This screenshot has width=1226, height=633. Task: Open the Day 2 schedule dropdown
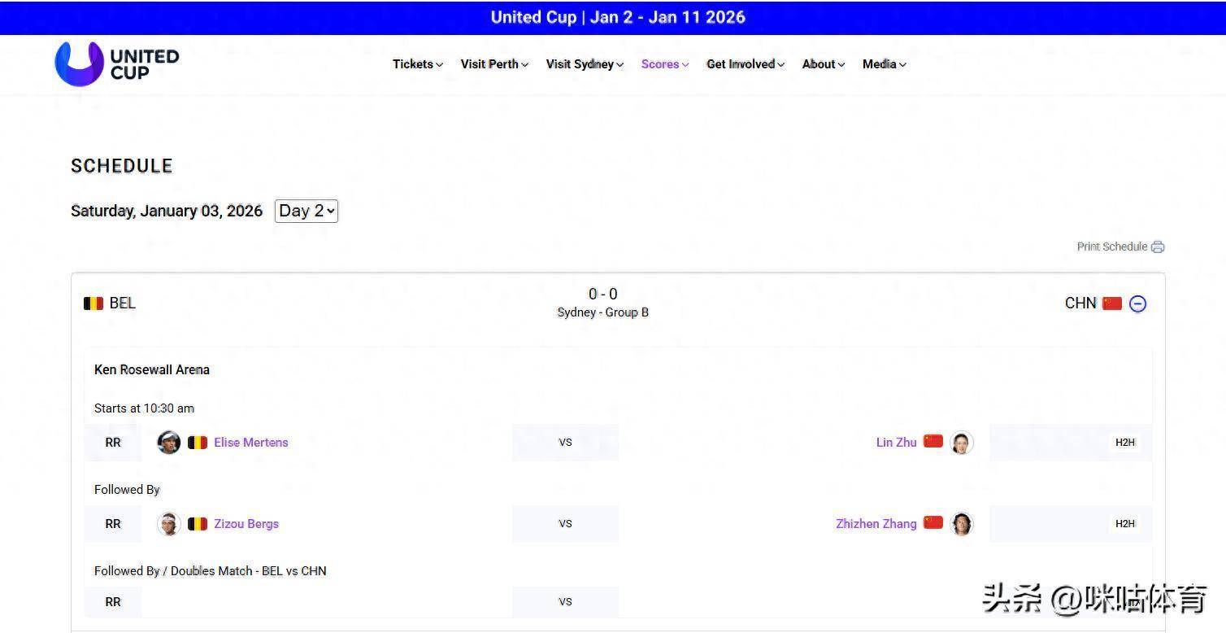pyautogui.click(x=306, y=211)
